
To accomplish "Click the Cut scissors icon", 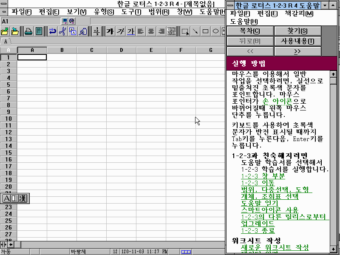I will (x=62, y=31).
